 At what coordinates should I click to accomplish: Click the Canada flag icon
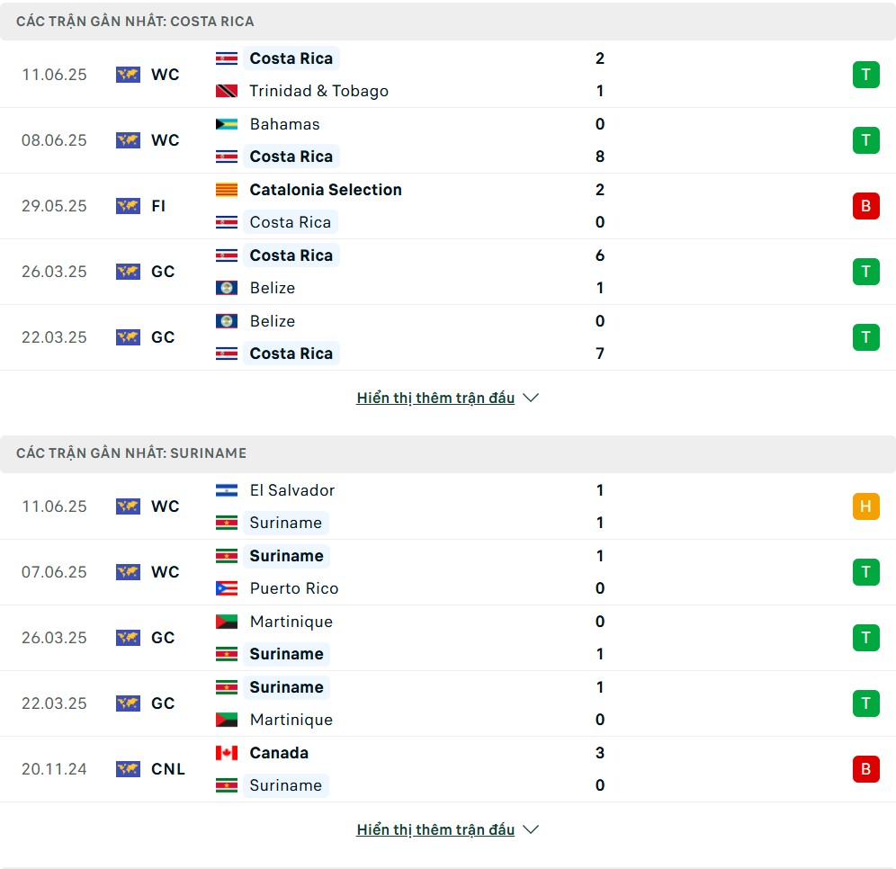[x=227, y=753]
